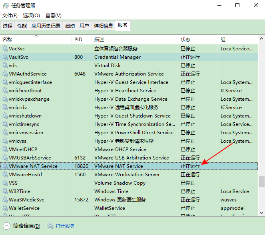Click the gear icon beside W32Time
Image resolution: width=265 pixels, height=235 pixels.
(x=5, y=191)
